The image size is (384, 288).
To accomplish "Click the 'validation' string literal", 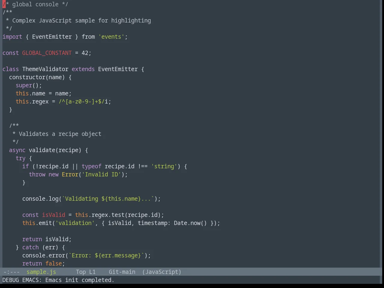I will click(x=75, y=223).
